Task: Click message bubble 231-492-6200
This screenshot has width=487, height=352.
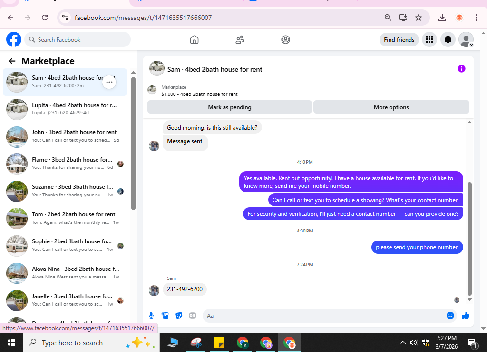Action: point(185,289)
